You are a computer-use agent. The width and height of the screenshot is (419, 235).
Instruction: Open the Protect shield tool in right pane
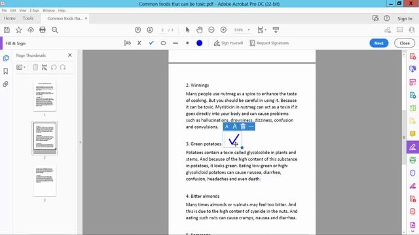pyautogui.click(x=412, y=173)
